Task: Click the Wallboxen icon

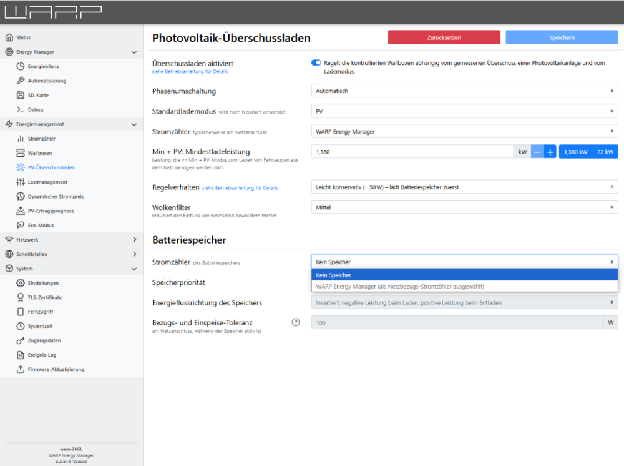Action: (x=21, y=153)
